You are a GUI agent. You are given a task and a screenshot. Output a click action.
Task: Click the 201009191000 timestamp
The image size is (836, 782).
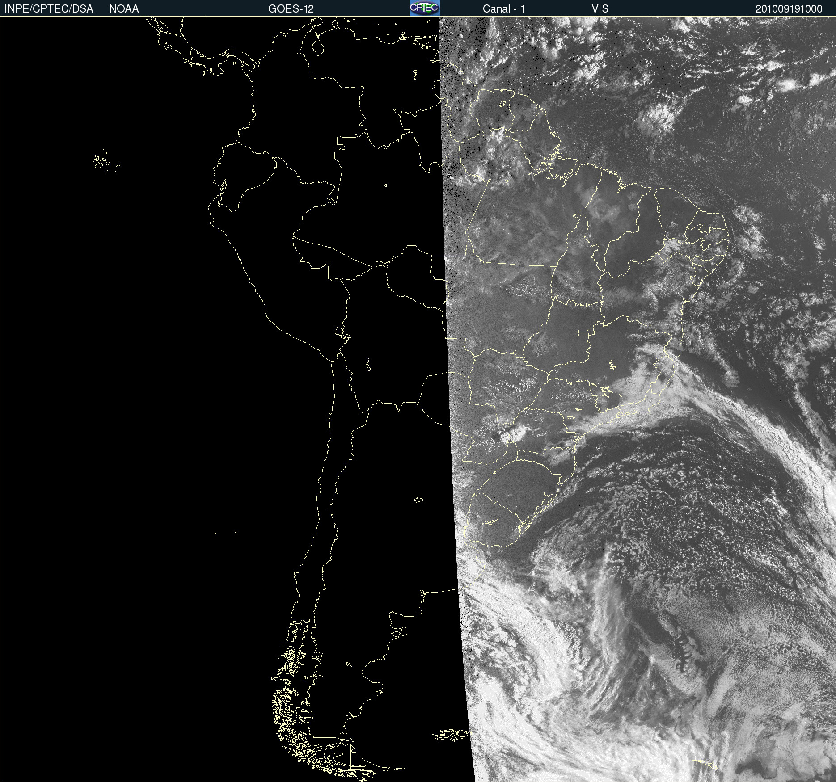789,9
